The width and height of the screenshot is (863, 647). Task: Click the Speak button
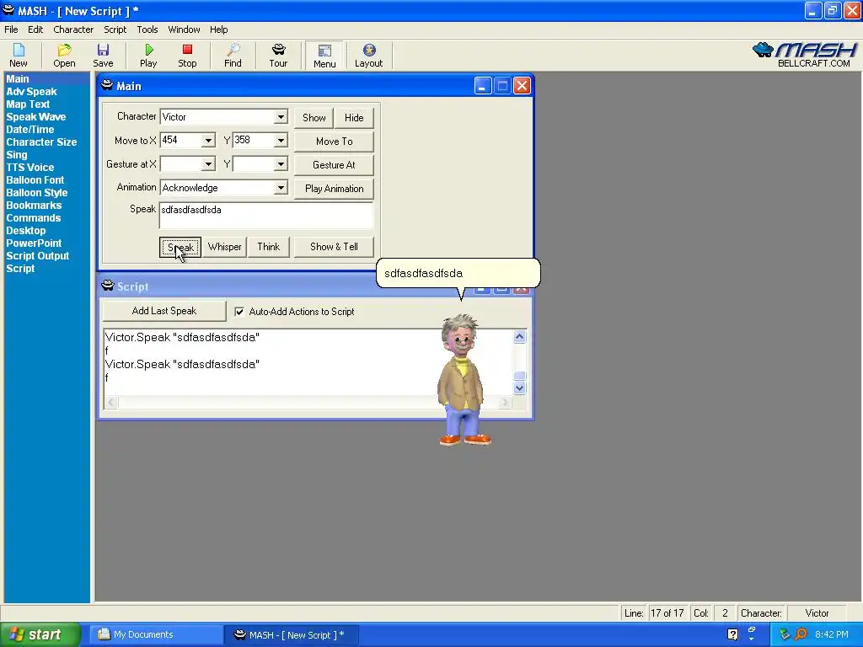(180, 247)
